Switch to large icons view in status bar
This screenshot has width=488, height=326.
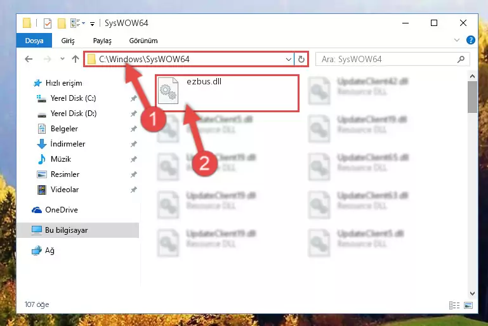pos(468,305)
